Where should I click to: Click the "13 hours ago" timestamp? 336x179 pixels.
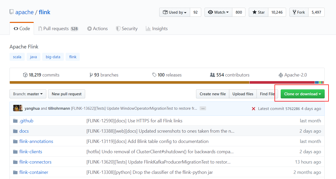point(308,162)
